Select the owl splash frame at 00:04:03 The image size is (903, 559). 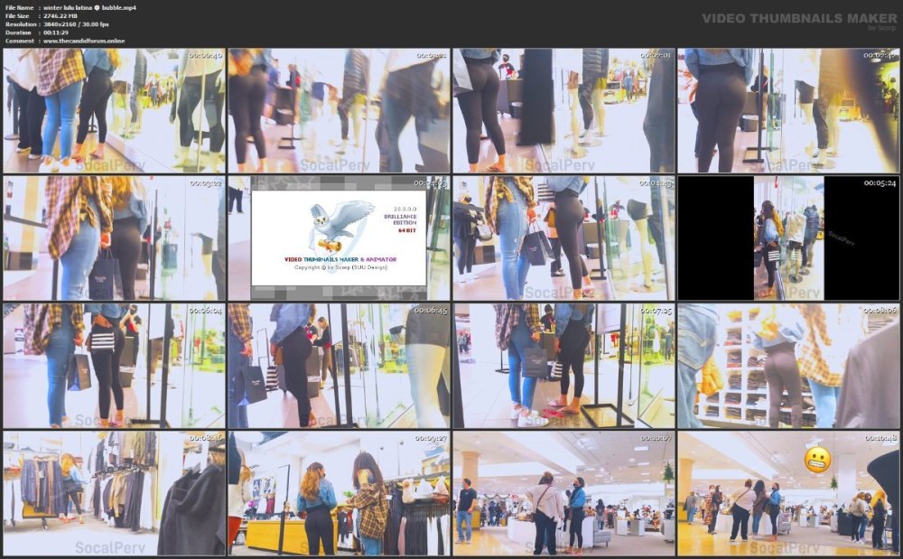point(339,238)
